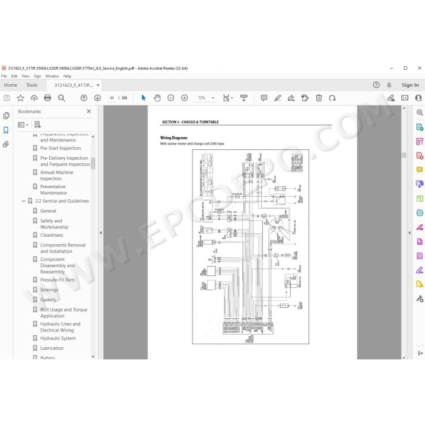Open the help question mark icon
This screenshot has width=425, height=425.
click(376, 85)
